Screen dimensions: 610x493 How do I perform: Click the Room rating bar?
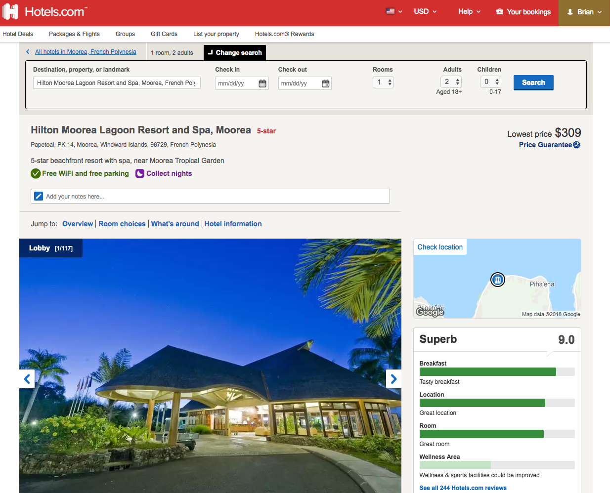click(x=497, y=434)
